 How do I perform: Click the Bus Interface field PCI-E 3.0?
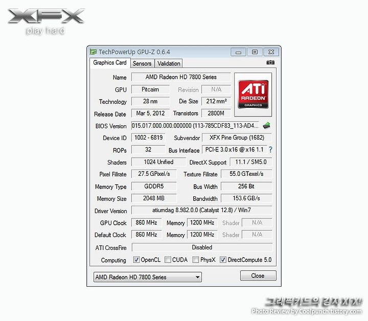234,150
